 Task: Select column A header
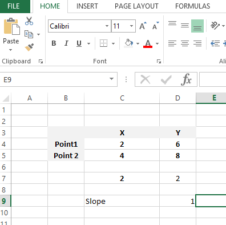[x=30, y=98]
